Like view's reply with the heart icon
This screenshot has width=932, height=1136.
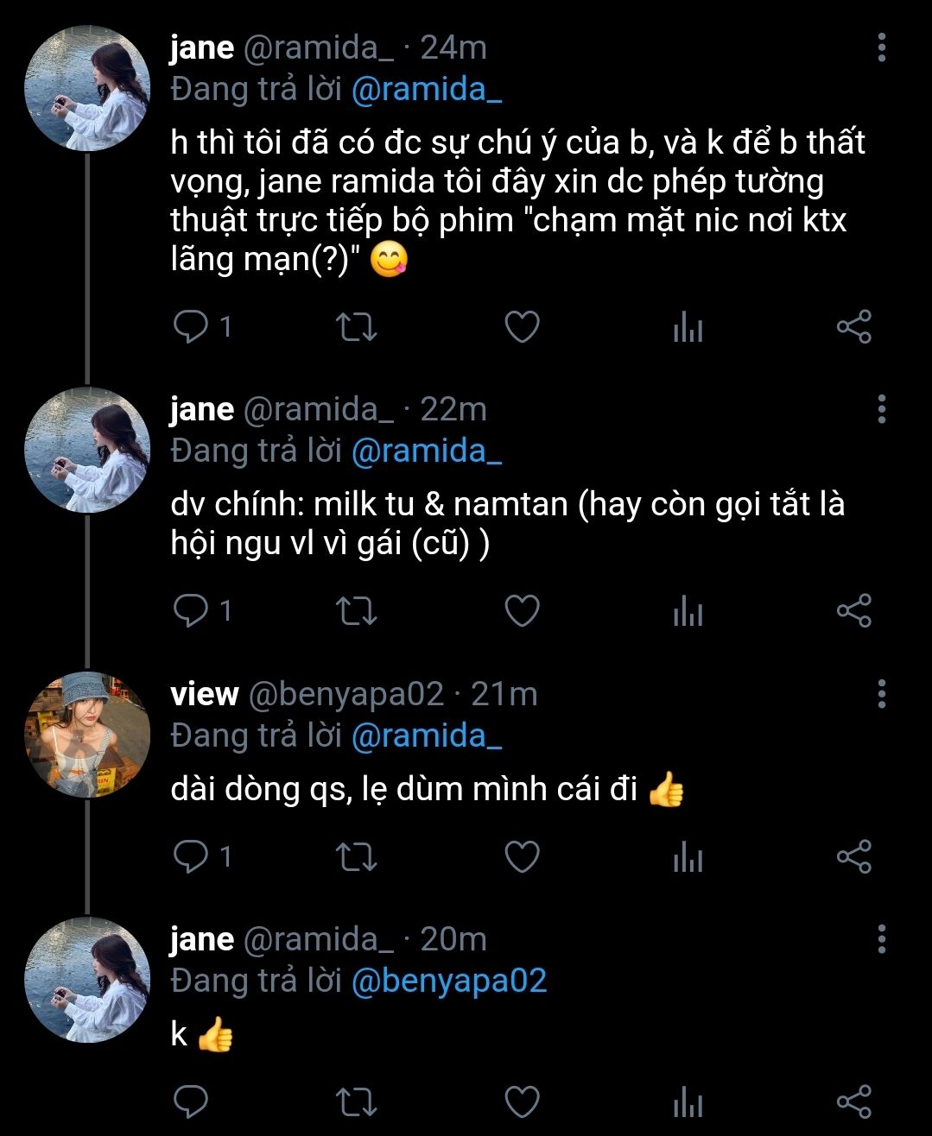click(522, 856)
